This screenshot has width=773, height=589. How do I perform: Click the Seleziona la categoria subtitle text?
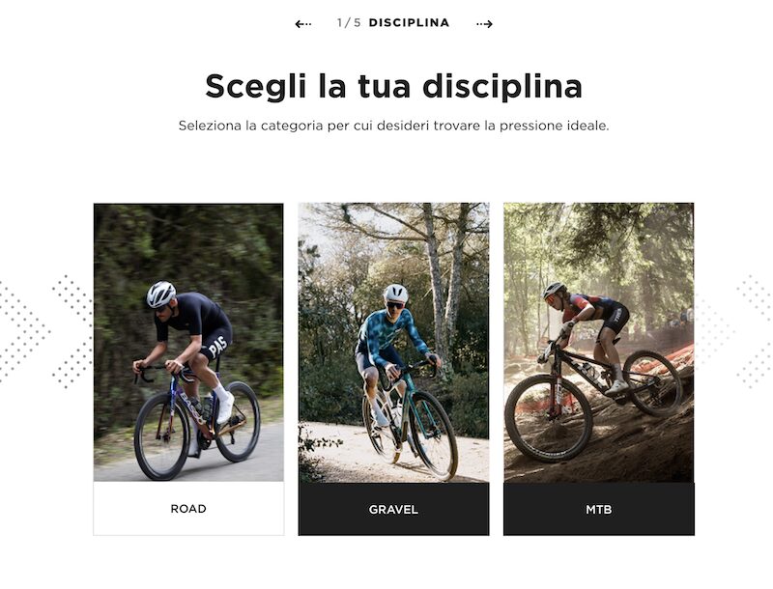pos(393,126)
